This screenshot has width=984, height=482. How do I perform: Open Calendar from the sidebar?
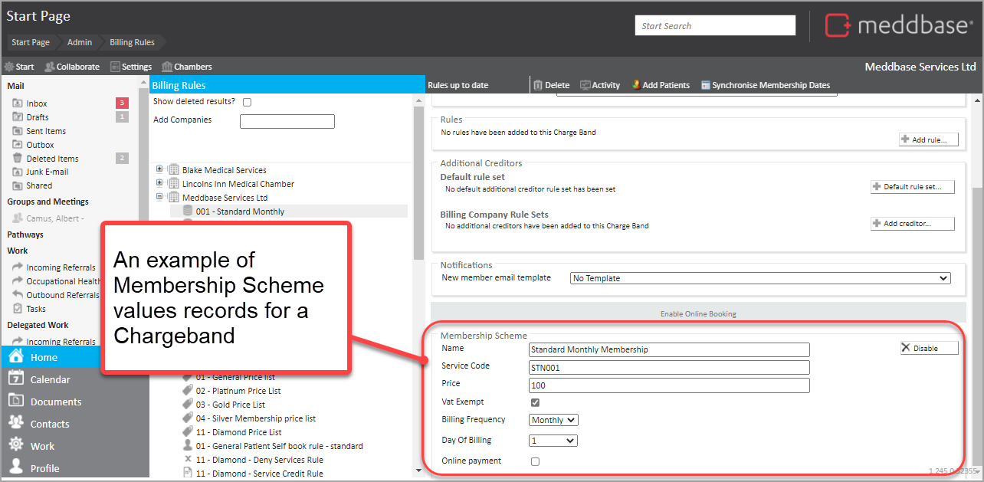(x=15, y=379)
